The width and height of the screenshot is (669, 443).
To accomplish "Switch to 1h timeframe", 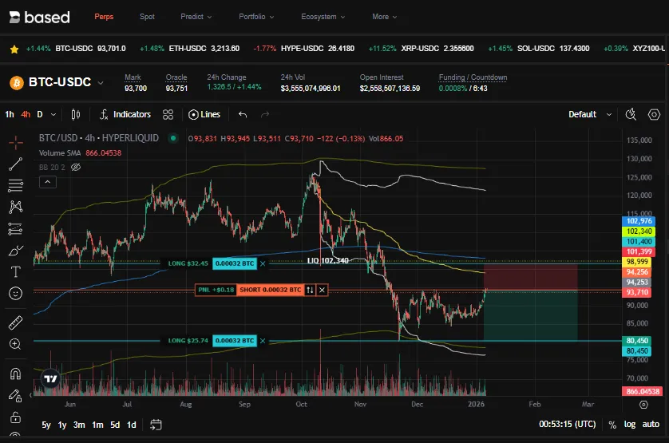I will [10, 114].
